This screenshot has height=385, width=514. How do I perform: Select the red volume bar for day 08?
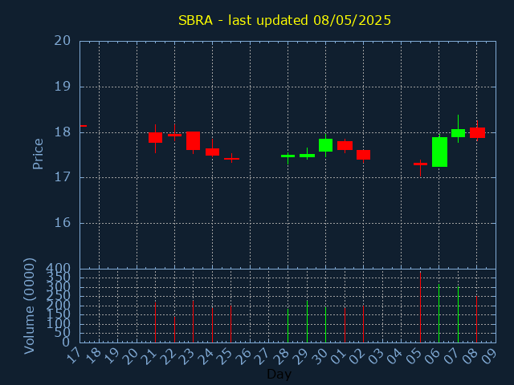point(476,319)
